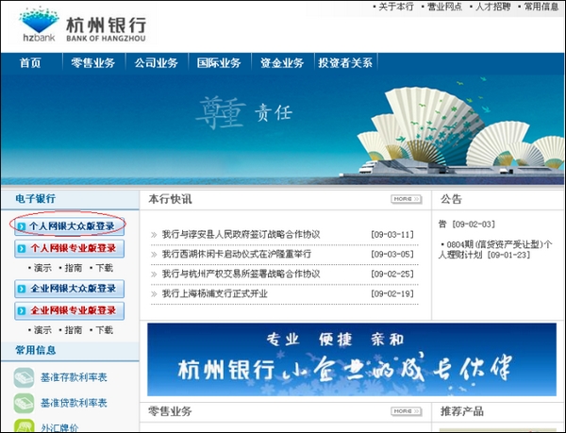The image size is (566, 433).
Task: Open 下载 link under 企业网银专业版
Action: 105,330
